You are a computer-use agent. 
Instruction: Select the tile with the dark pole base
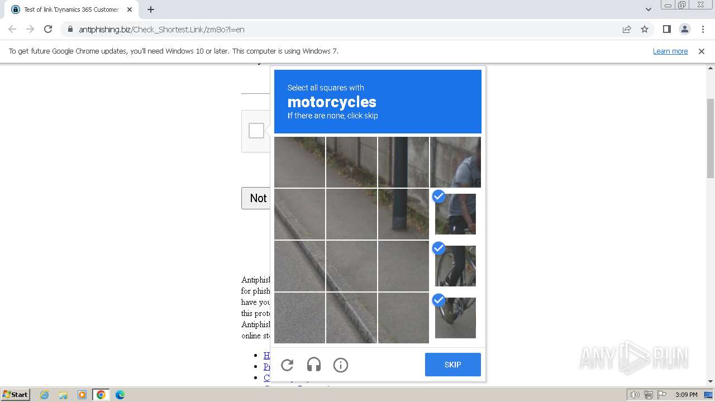coord(403,214)
